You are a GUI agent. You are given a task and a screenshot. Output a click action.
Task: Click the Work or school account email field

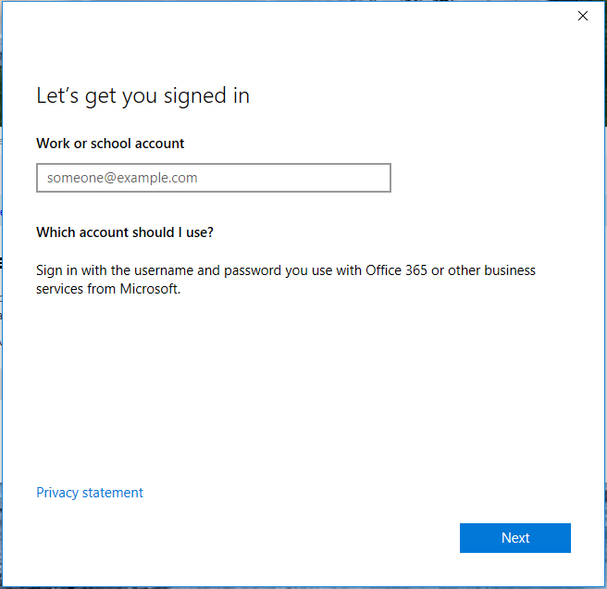pyautogui.click(x=214, y=178)
